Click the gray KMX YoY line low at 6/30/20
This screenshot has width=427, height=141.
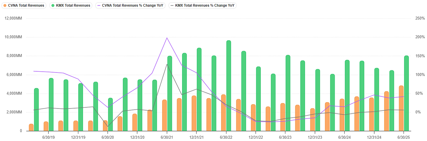[x=108, y=127]
